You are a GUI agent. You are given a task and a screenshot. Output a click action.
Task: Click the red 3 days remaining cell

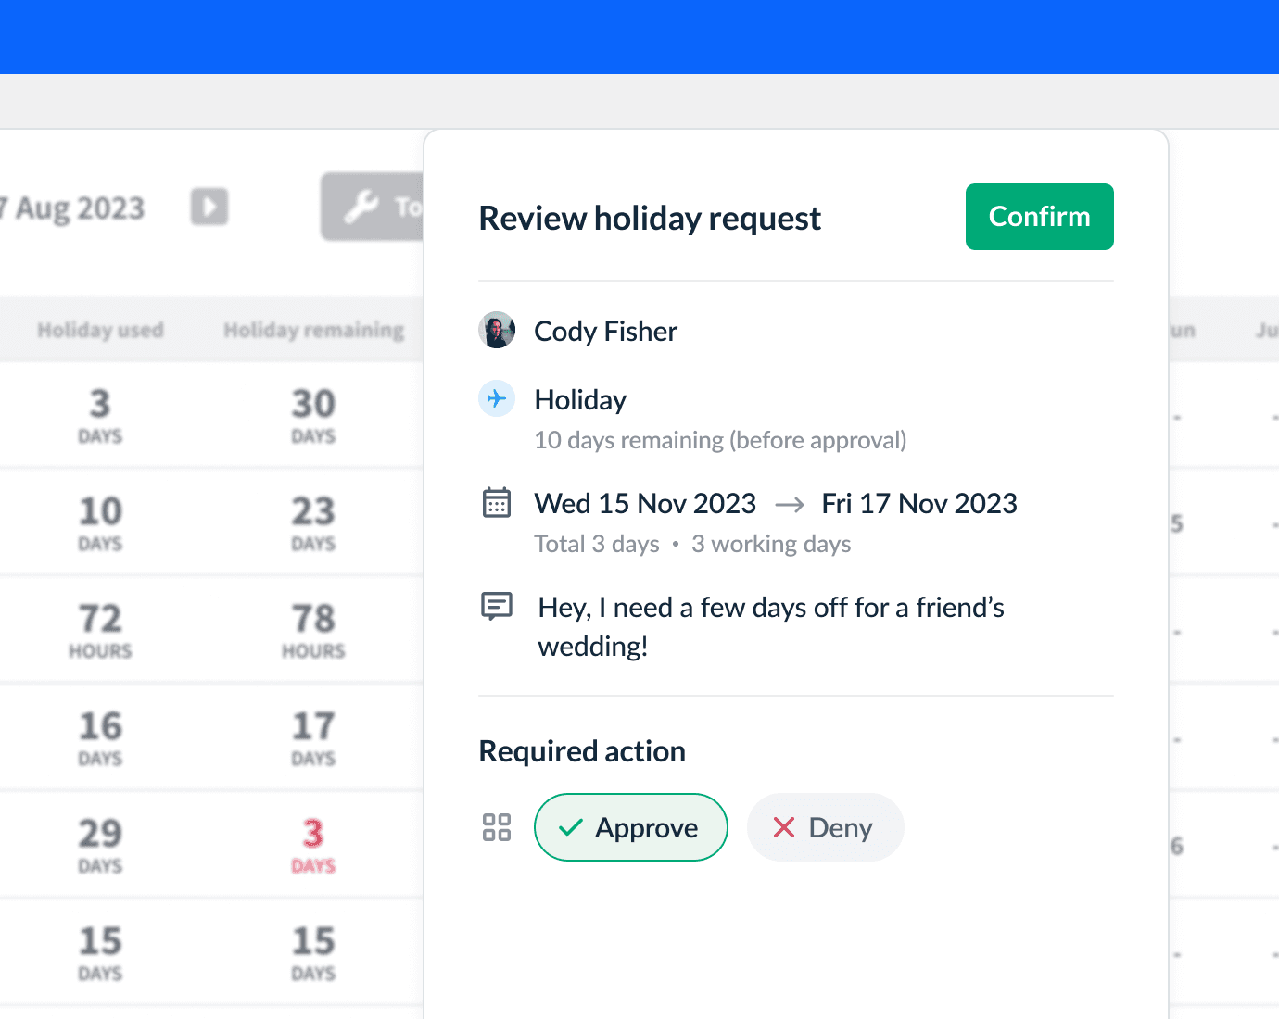point(313,844)
